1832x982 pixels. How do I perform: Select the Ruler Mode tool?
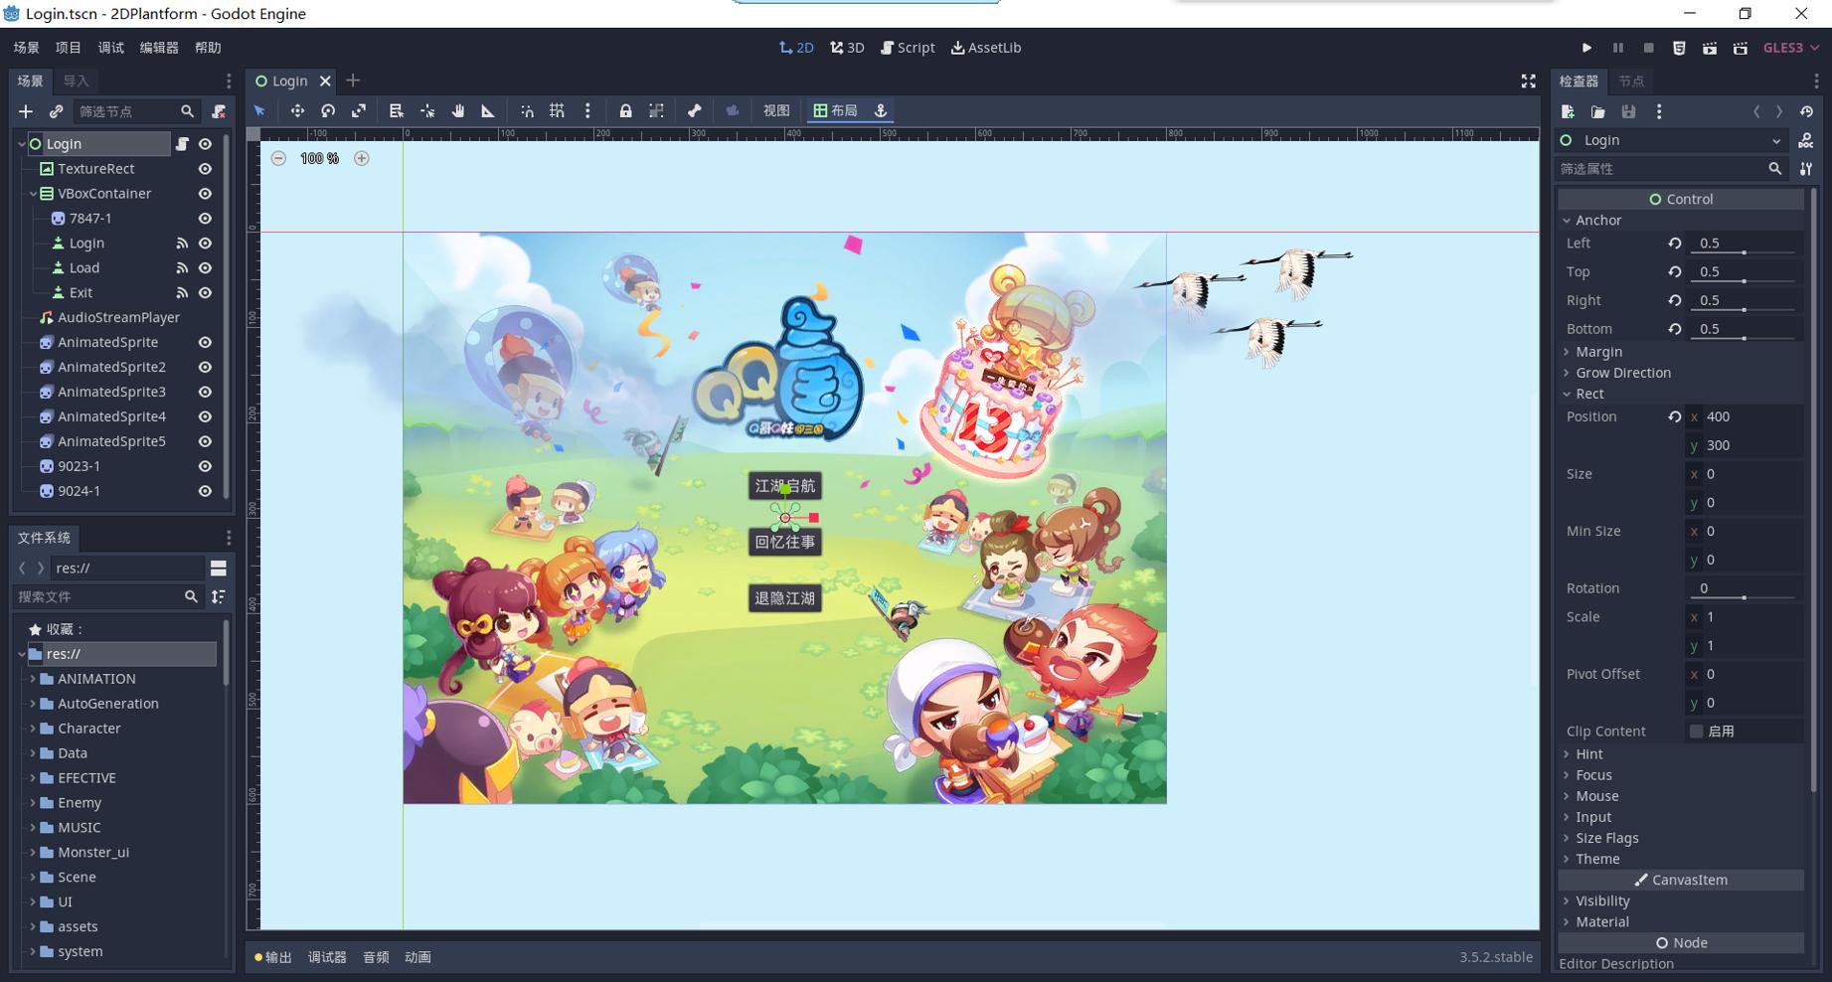click(x=488, y=111)
